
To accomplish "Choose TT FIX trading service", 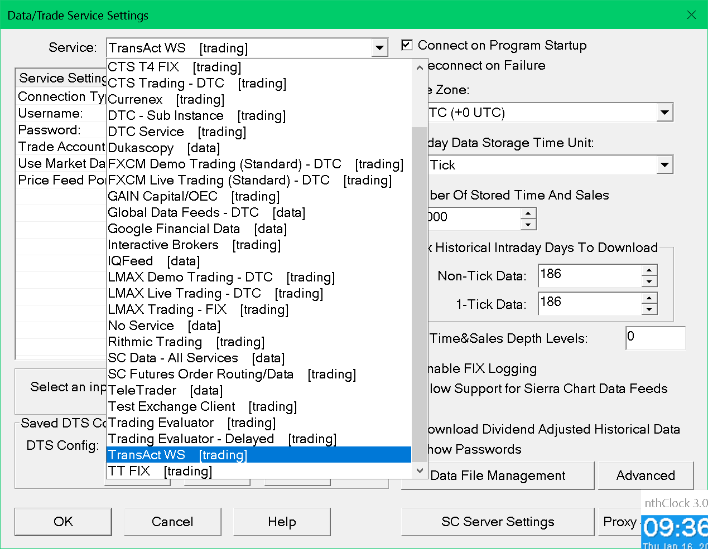I will click(x=259, y=471).
